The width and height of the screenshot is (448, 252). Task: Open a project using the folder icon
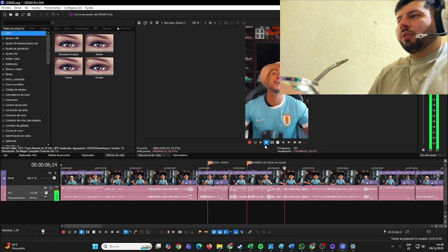[10, 14]
